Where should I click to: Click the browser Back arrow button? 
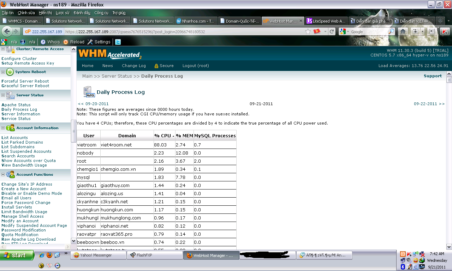pos(7,31)
